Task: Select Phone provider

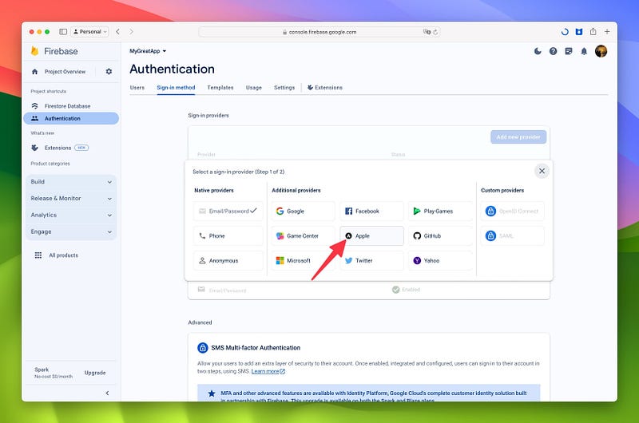Action: click(228, 236)
